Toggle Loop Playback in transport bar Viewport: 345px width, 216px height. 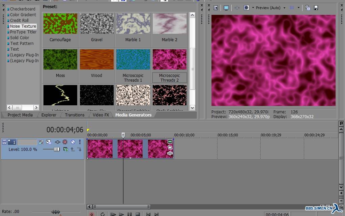tap(103, 214)
